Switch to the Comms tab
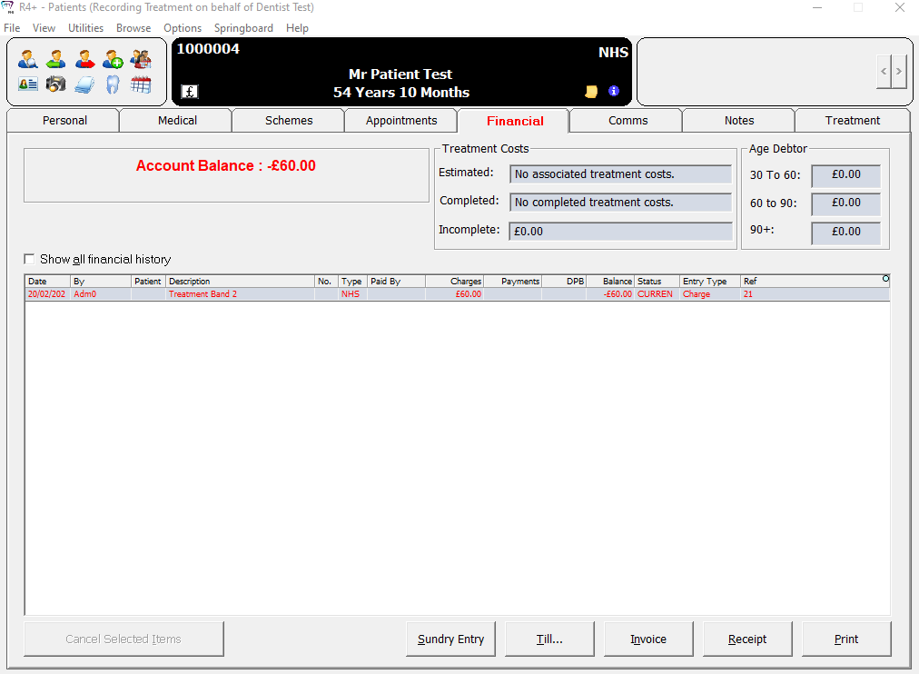 click(627, 120)
